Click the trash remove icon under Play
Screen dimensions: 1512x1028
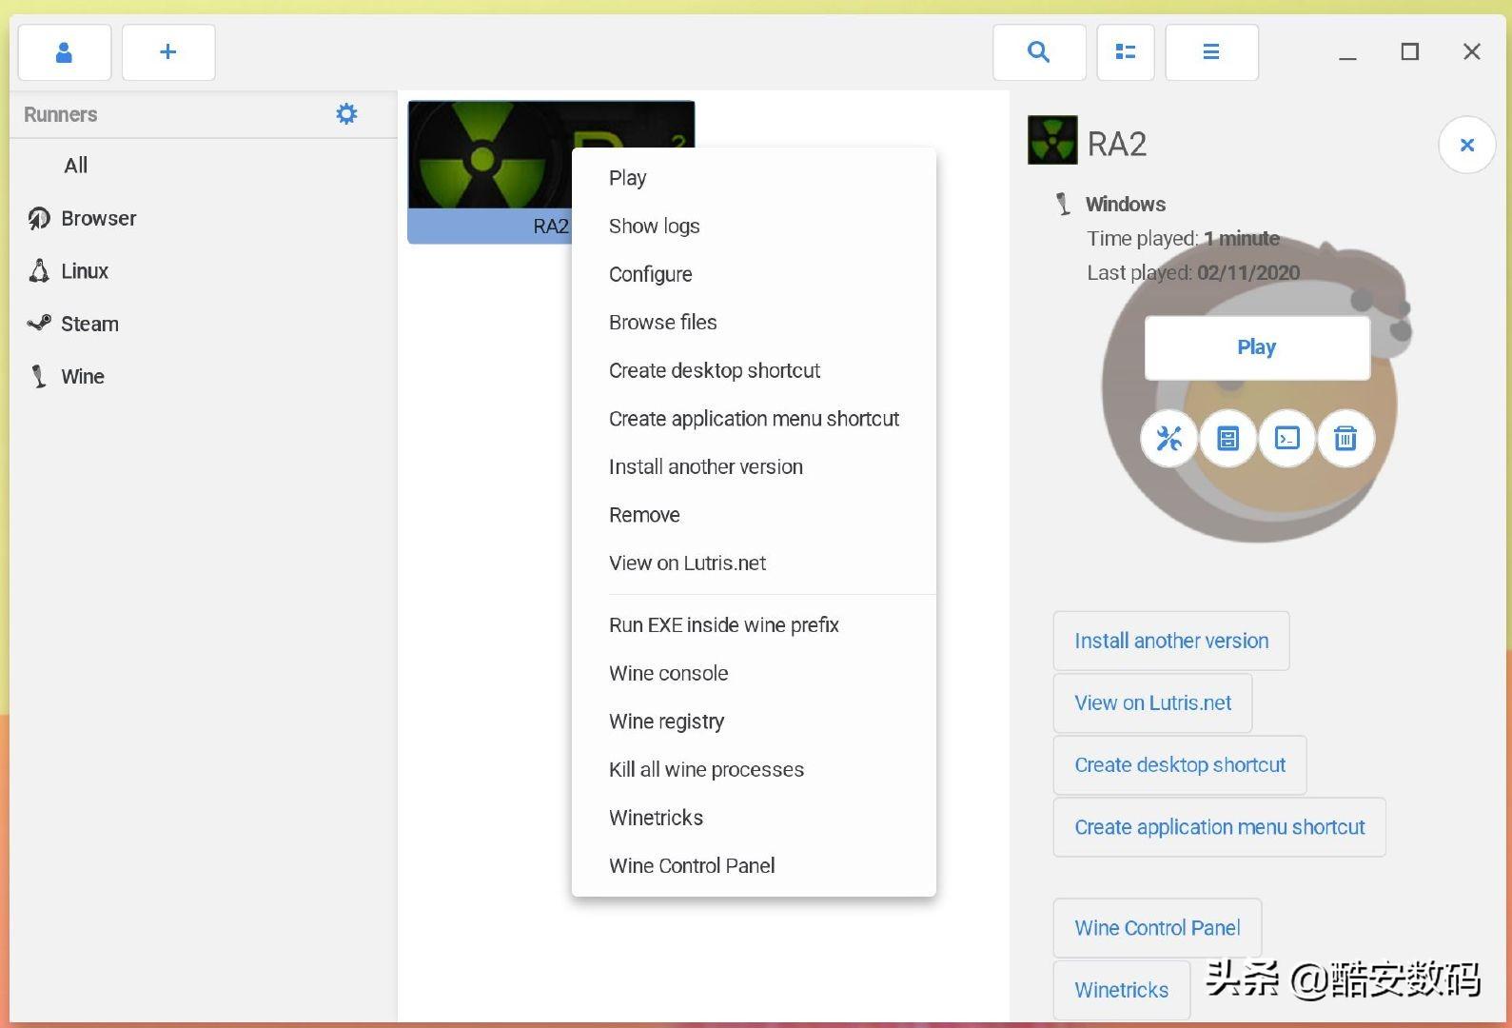[1345, 439]
